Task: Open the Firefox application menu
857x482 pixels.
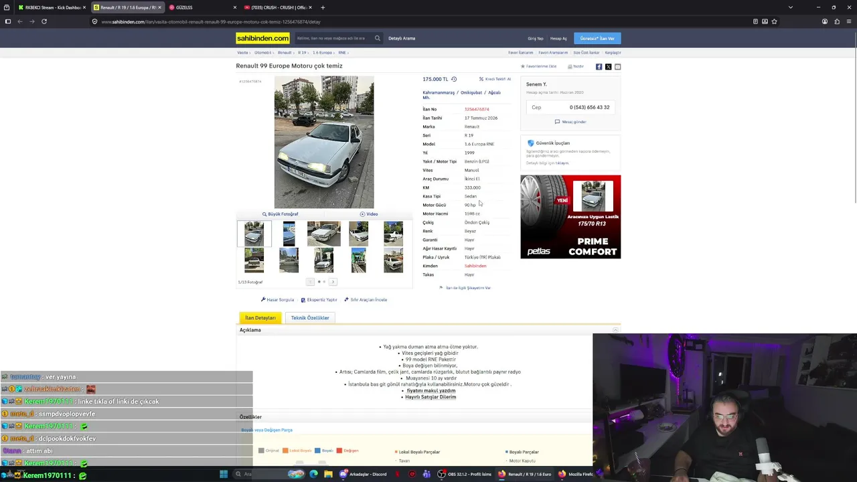Action: 848,21
